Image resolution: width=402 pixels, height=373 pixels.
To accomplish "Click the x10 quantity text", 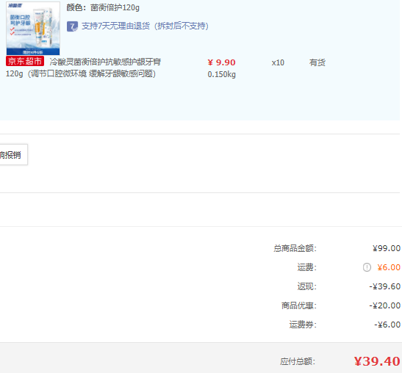I will [x=278, y=62].
